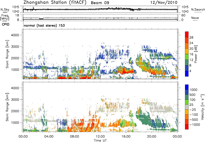The width and height of the screenshot is (205, 142).
Task: Click 'normal (fast stereo) 153' text
Action: tap(44, 25)
